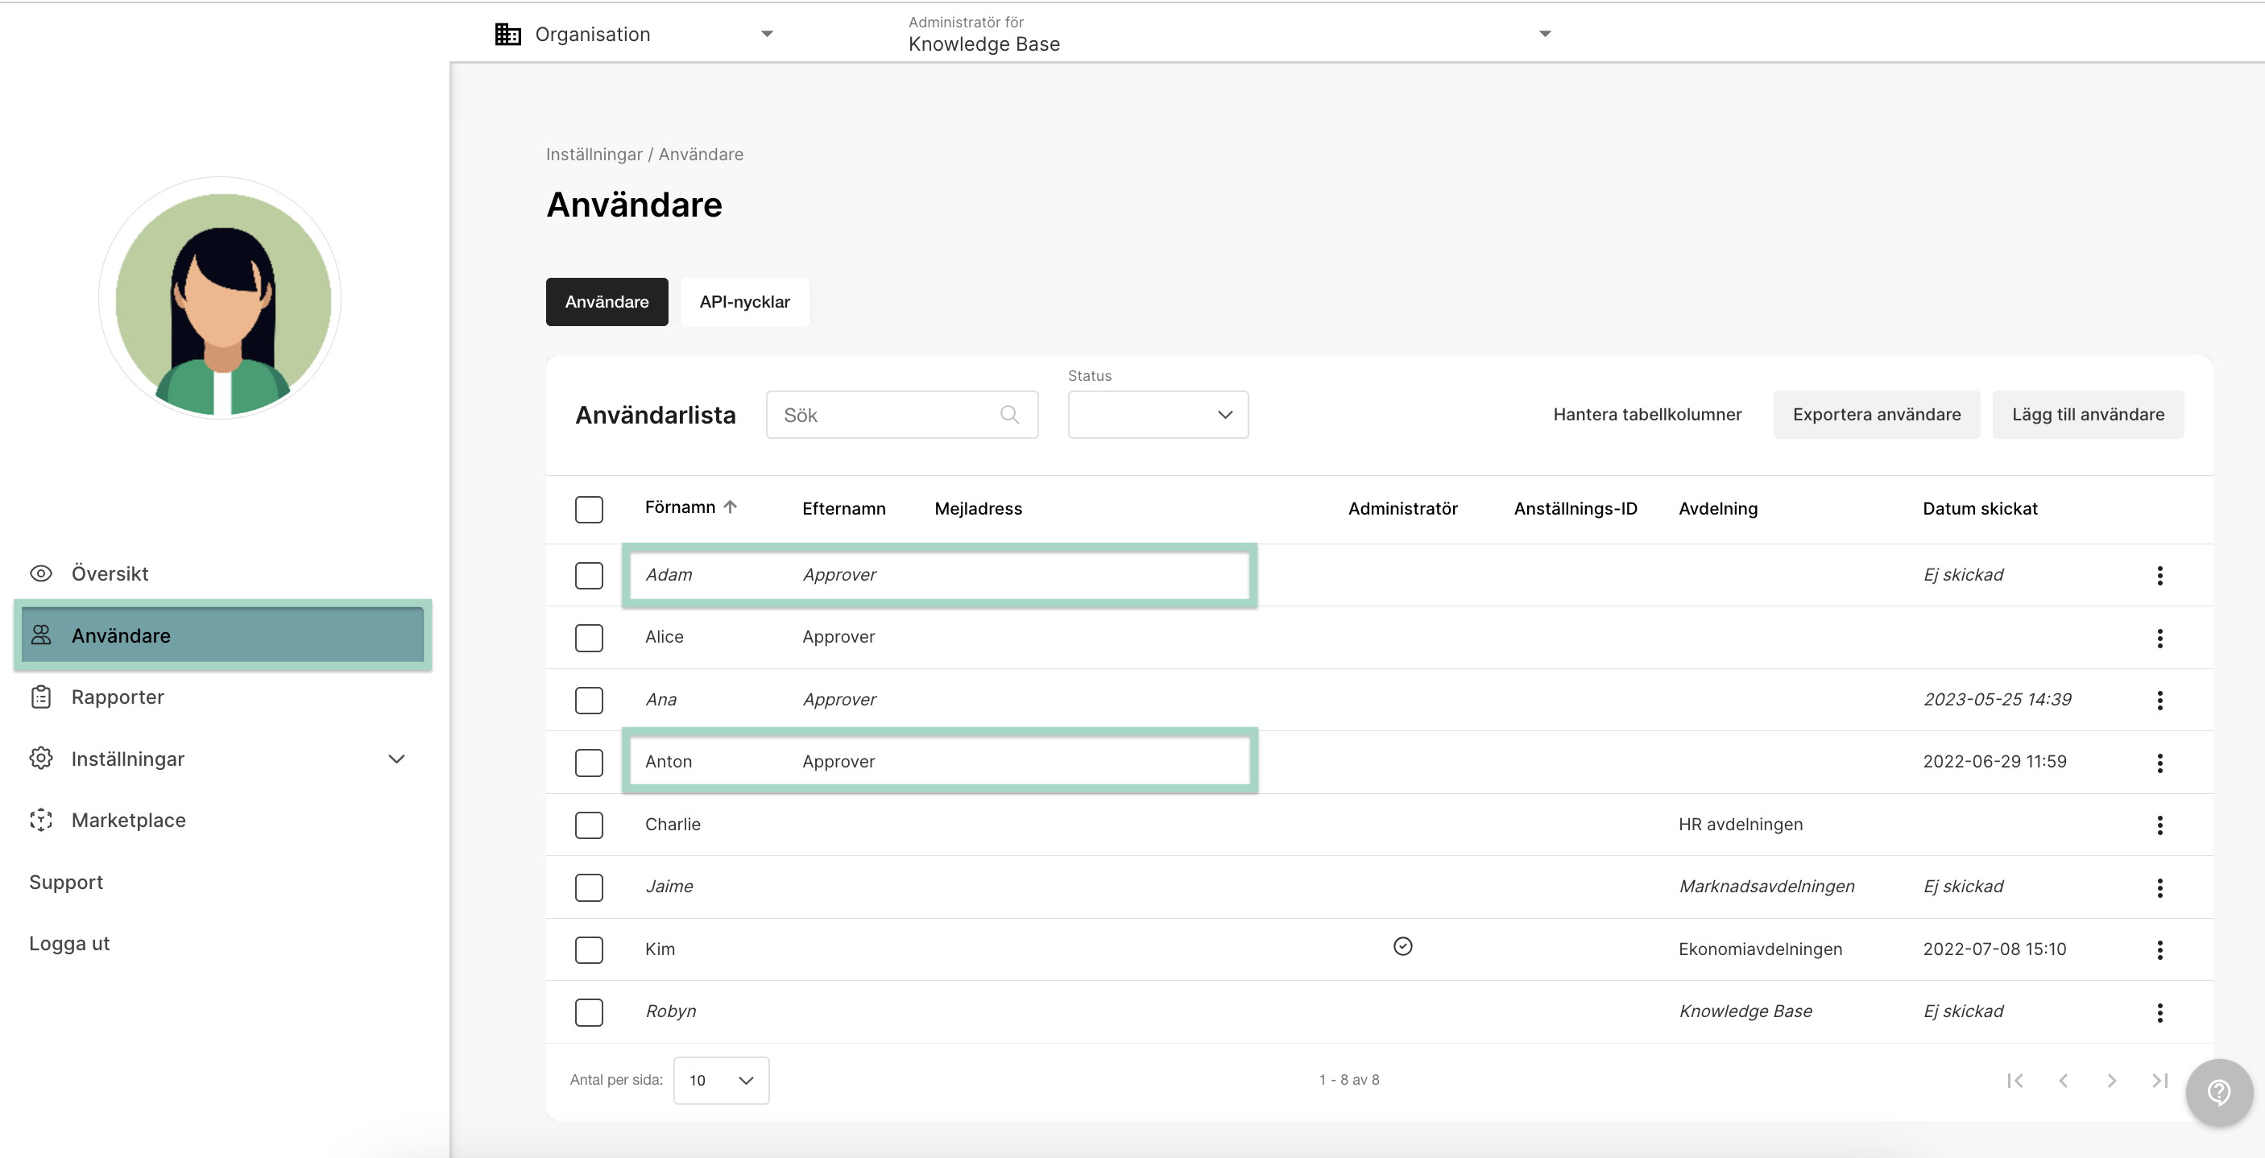2265x1158 pixels.
Task: Click the search magnifier icon
Action: 1009,414
